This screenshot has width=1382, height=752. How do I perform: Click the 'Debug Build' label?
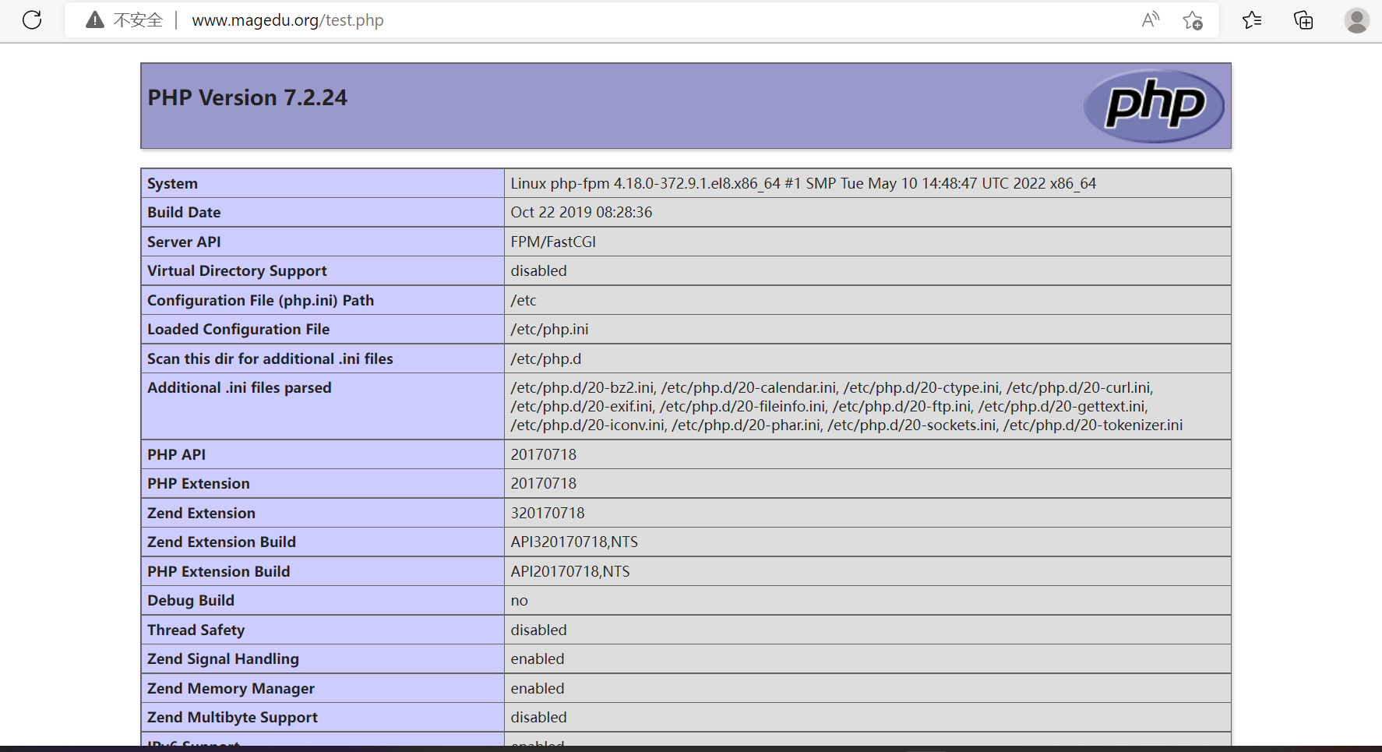coord(191,600)
